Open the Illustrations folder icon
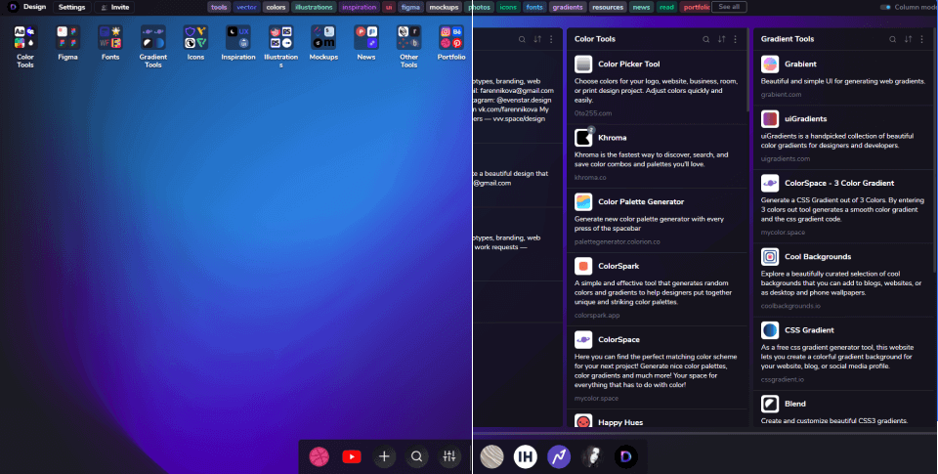Viewport: 938px width, 474px height. (280, 37)
